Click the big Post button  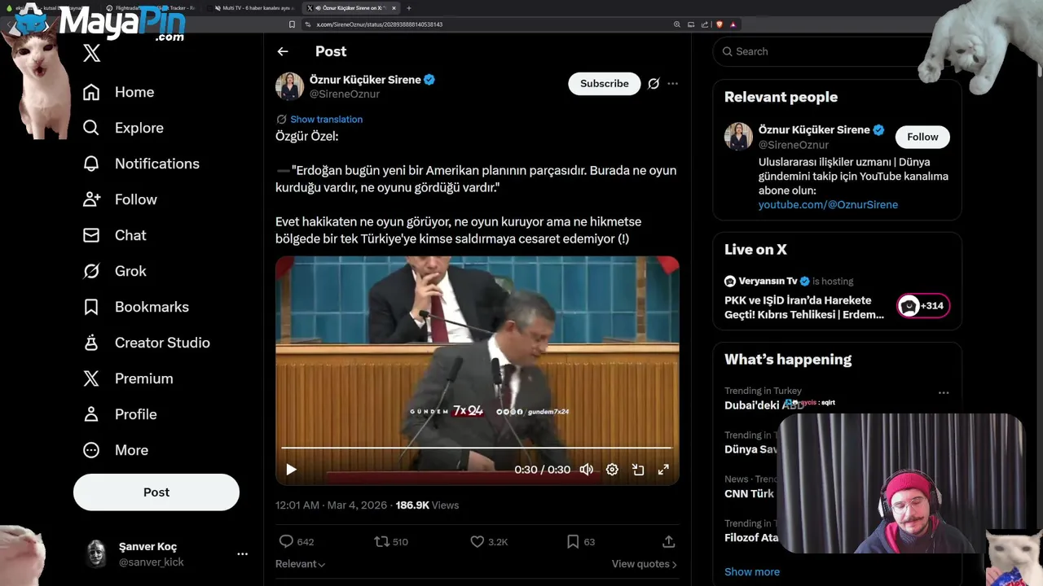click(x=156, y=492)
